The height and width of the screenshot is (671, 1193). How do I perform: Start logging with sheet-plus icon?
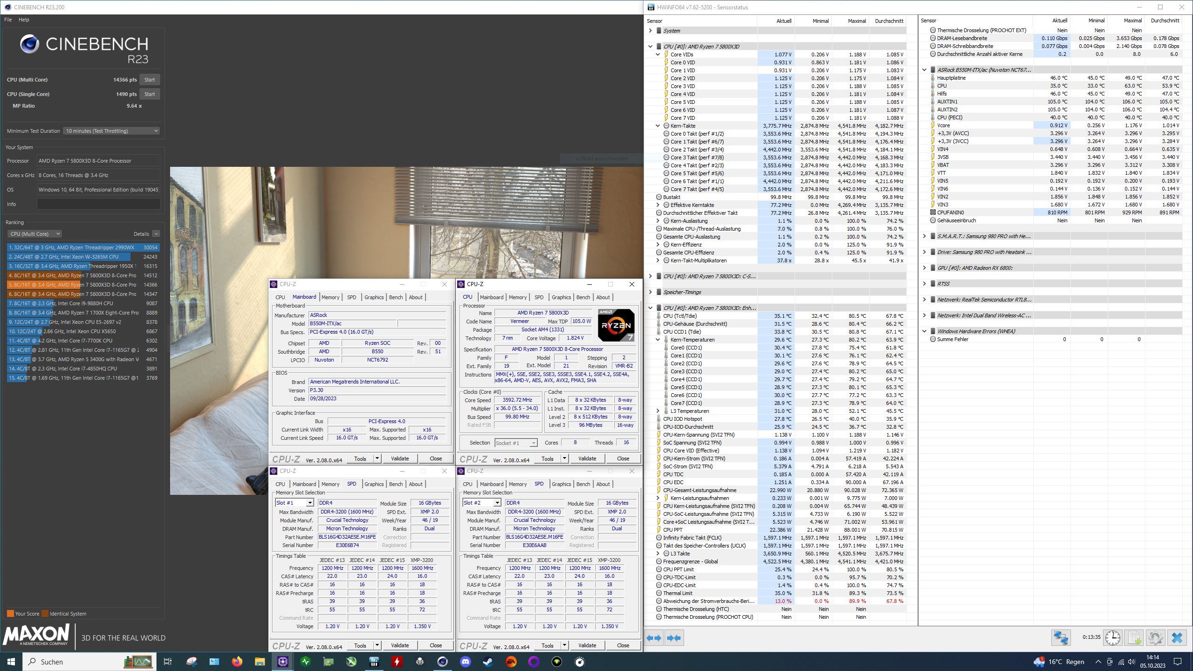coord(1134,637)
